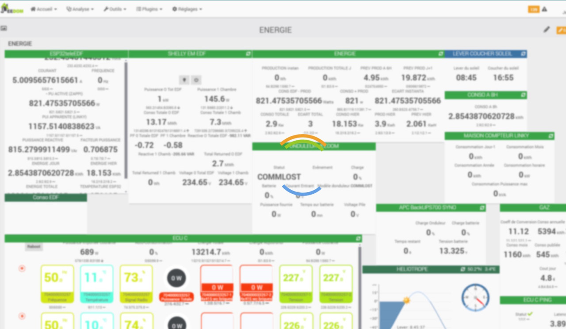Click the GAZ widget title
Viewport: 566px width, 329px height.
click(x=544, y=207)
